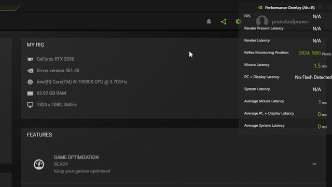Open the notifications bell icon
Viewport: 332px width, 187px height.
pyautogui.click(x=209, y=21)
